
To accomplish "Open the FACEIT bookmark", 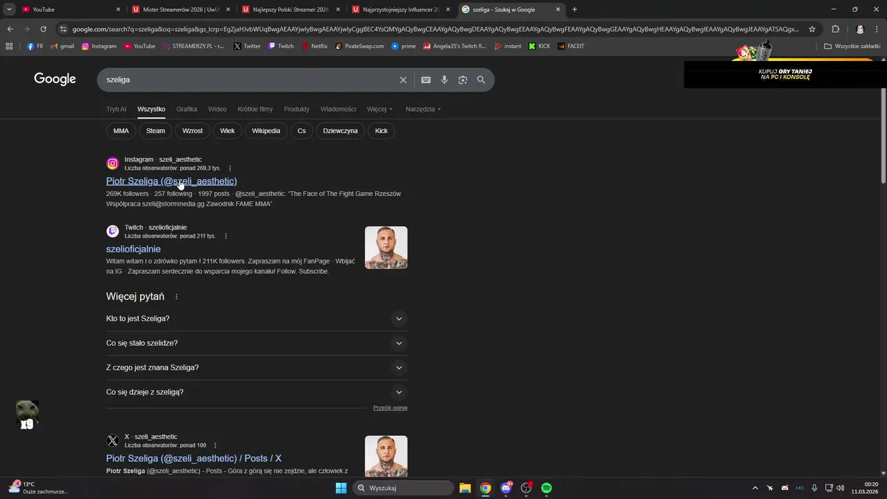I will 571,46.
